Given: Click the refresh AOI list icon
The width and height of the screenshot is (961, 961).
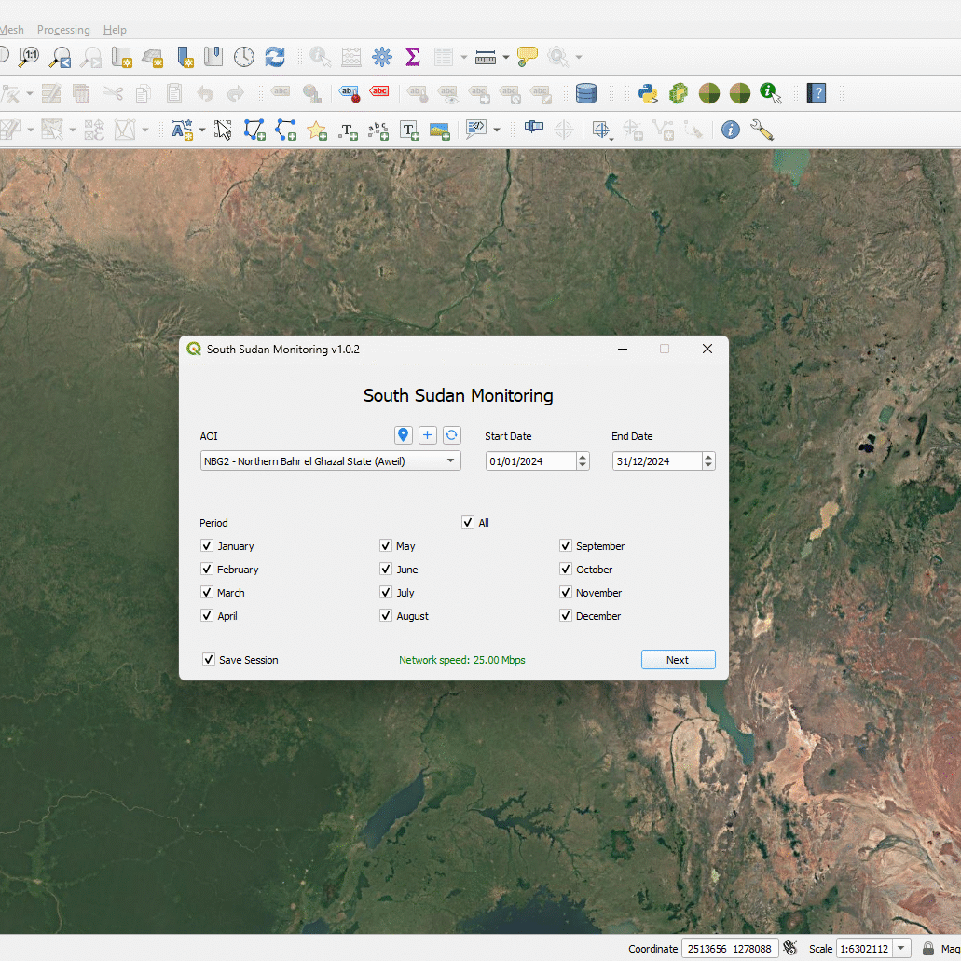Looking at the screenshot, I should [452, 435].
